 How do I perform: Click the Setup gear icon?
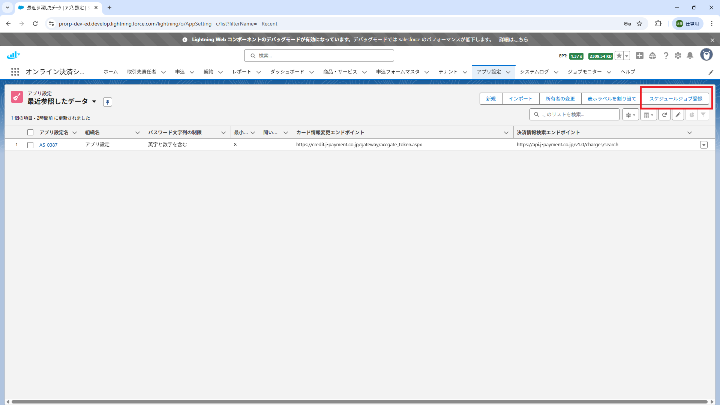click(x=678, y=55)
